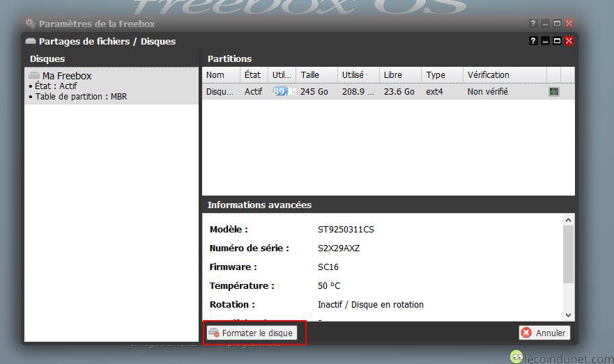Click the scroll down arrow in Informations avancées
Screen dimensions: 614x364
pyautogui.click(x=568, y=315)
